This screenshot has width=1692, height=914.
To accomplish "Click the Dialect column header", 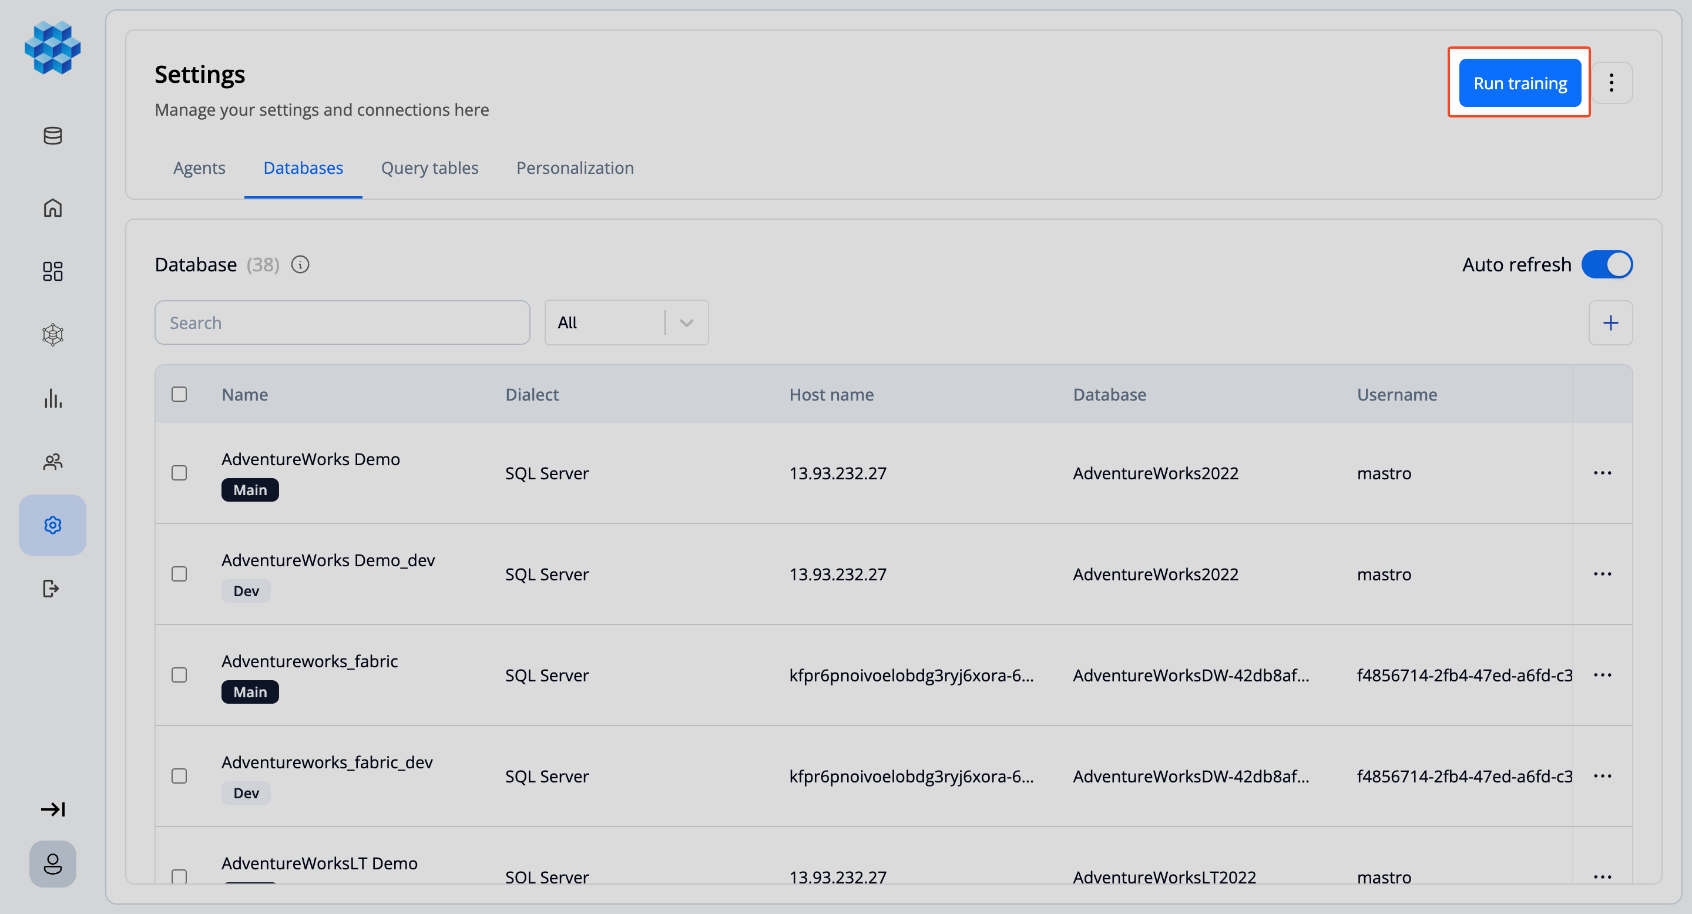I will 532,395.
